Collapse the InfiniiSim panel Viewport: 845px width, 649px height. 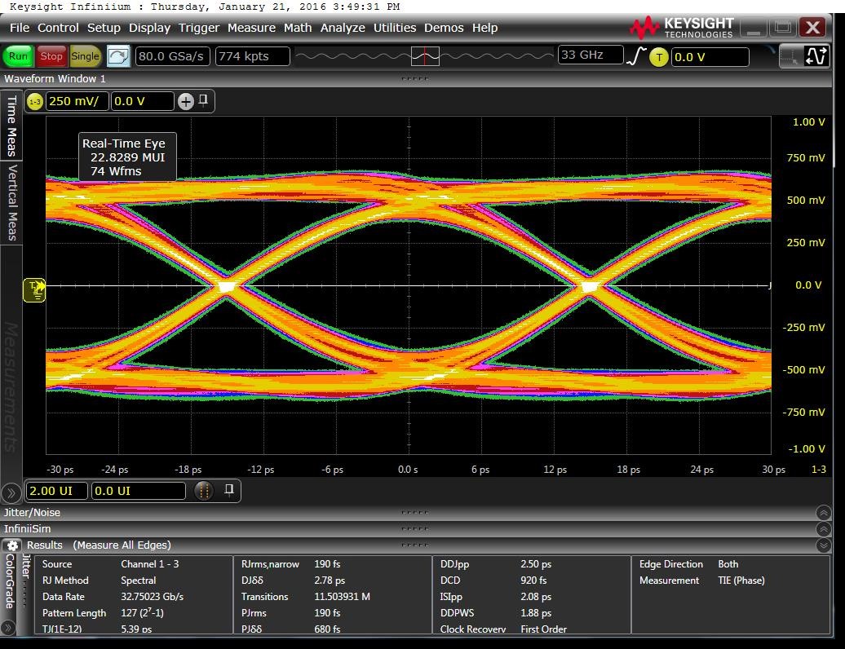point(823,529)
